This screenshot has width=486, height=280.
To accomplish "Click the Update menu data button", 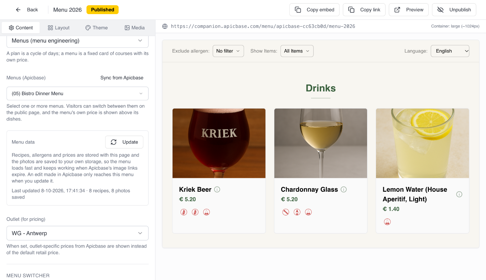I will coord(124,142).
